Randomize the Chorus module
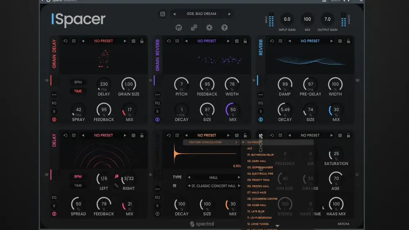Viewport: 409px width, 230px height. pyautogui.click(x=340, y=135)
